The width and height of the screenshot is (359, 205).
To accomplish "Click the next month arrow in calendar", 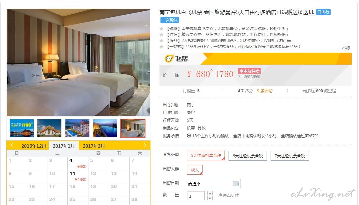I will click(x=145, y=145).
